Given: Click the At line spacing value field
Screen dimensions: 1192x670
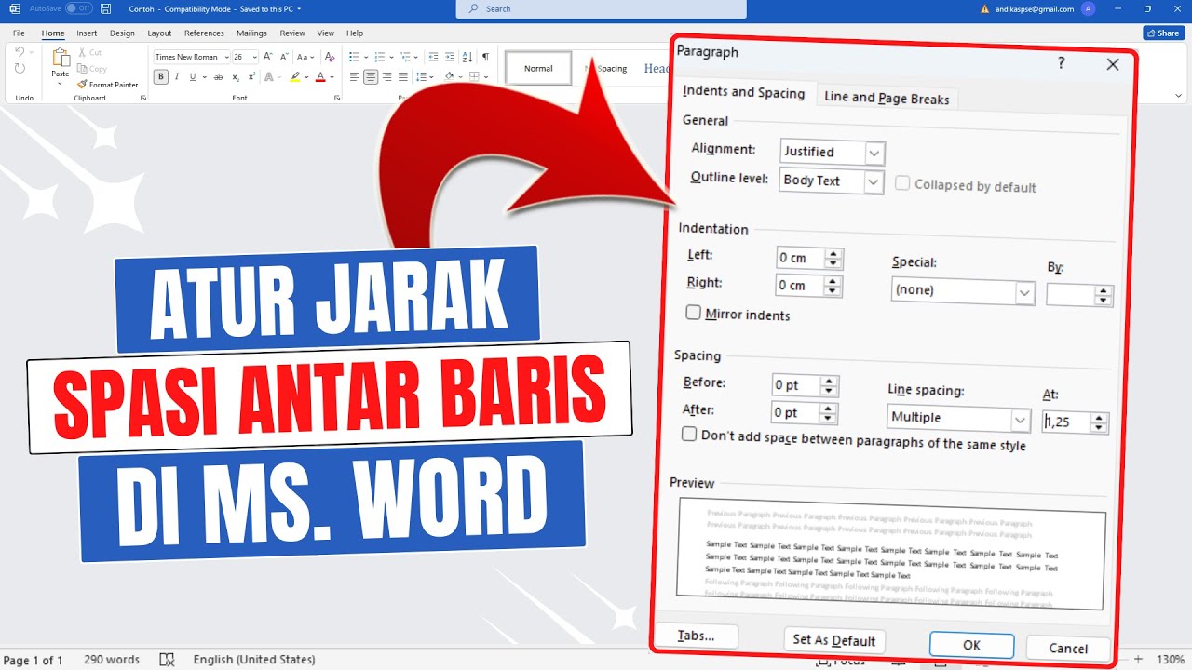Looking at the screenshot, I should pos(1065,422).
